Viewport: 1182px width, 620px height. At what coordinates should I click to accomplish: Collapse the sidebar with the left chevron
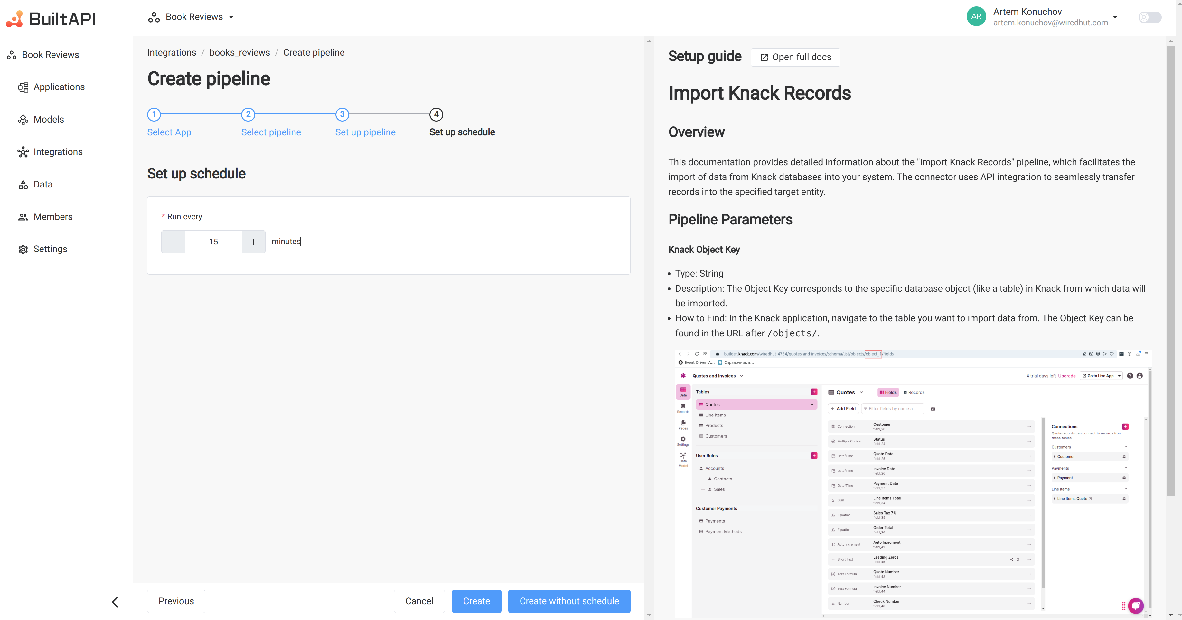(115, 602)
